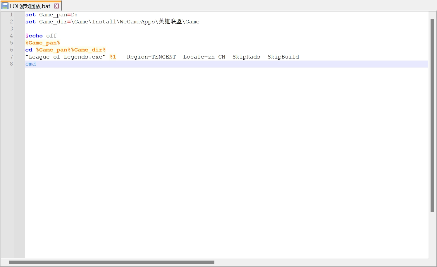Click the -Region=TENCENT argument
437x267 pixels.
coord(150,57)
